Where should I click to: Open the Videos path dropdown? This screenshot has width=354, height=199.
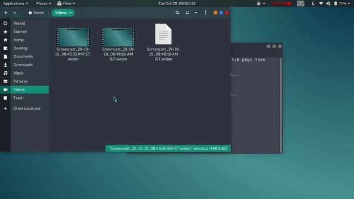(x=63, y=13)
